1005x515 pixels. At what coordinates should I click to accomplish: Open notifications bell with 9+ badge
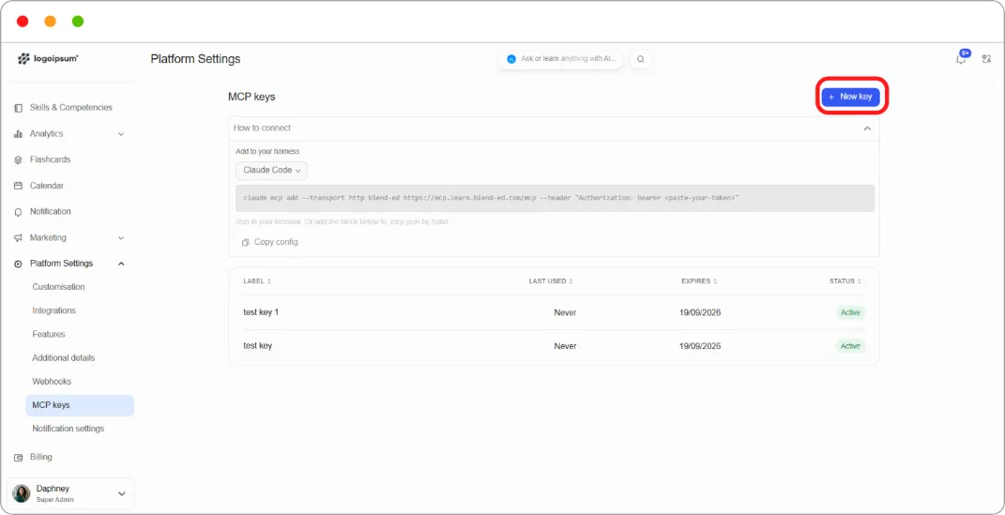[x=962, y=57]
